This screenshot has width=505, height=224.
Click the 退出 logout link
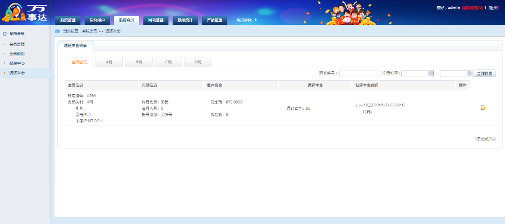(x=493, y=8)
